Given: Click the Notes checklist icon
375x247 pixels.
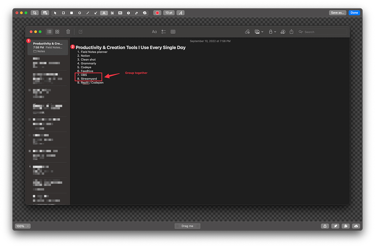Looking at the screenshot, I should point(164,32).
